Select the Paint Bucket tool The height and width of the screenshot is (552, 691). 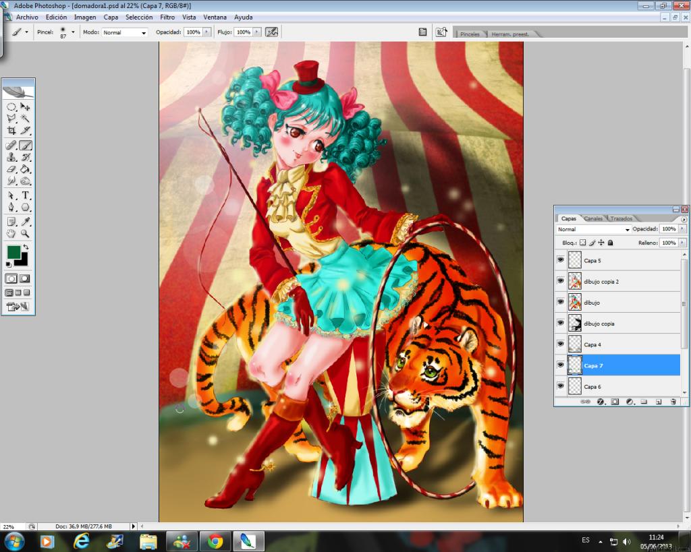tap(25, 169)
